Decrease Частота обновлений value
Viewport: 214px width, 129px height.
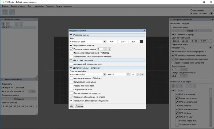[30, 91]
